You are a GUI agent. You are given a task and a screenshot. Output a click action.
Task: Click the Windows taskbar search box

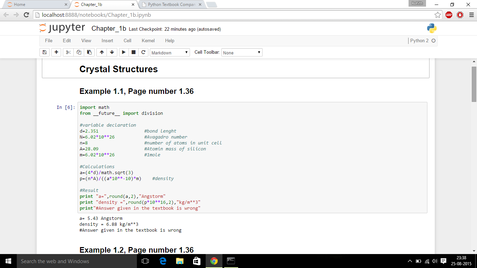(x=77, y=261)
